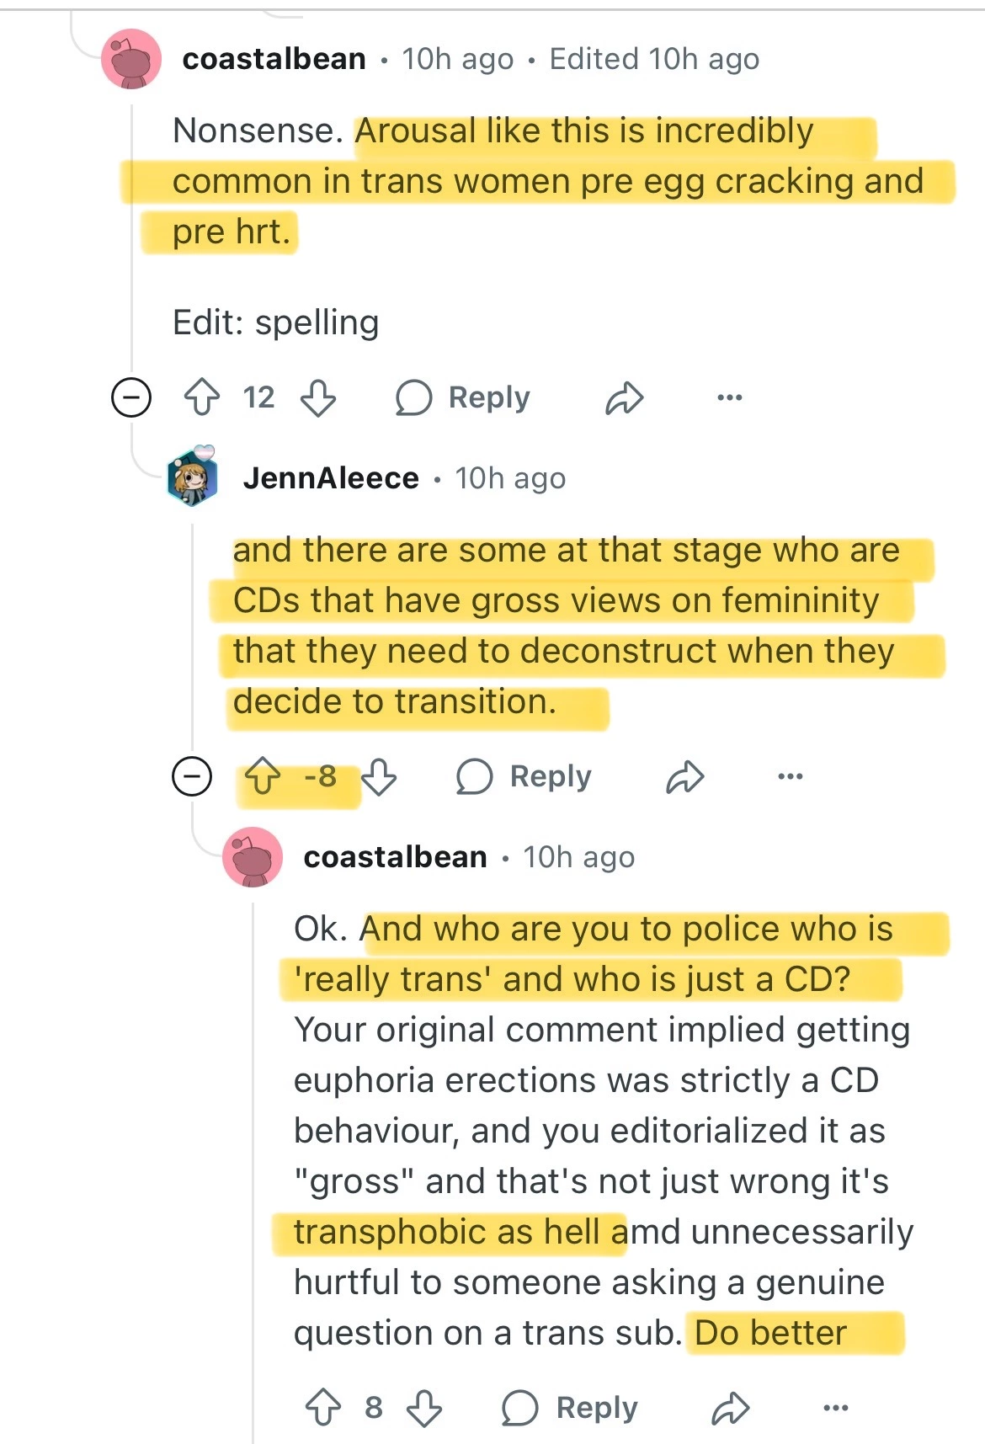Open more options for coastalbean's top comment
The width and height of the screenshot is (985, 1444).
click(729, 397)
